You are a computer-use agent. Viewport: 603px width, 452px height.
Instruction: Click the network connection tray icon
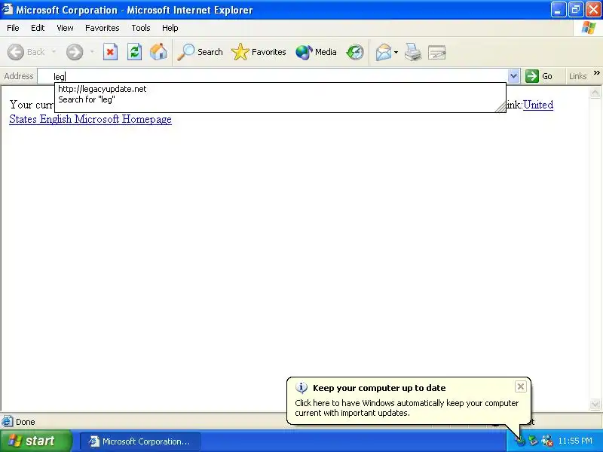click(x=547, y=441)
